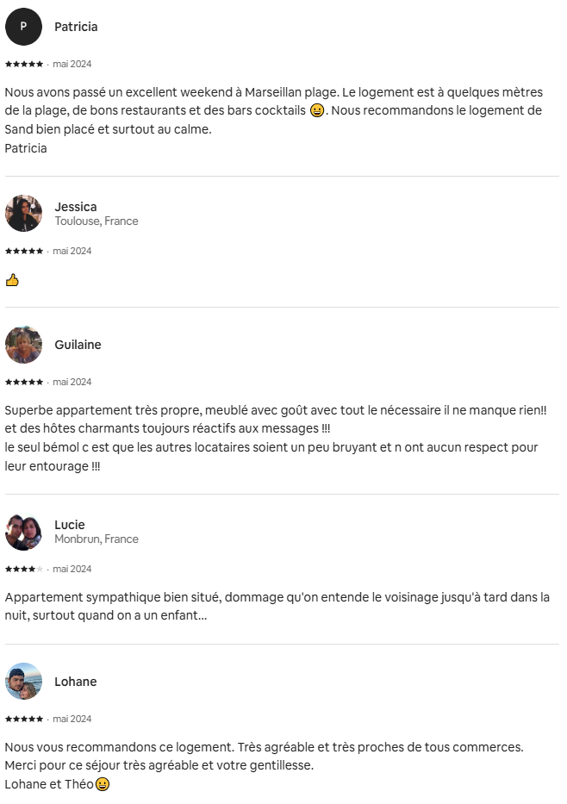Click the reviewer name Lucie
This screenshot has width=567, height=804.
tap(70, 525)
